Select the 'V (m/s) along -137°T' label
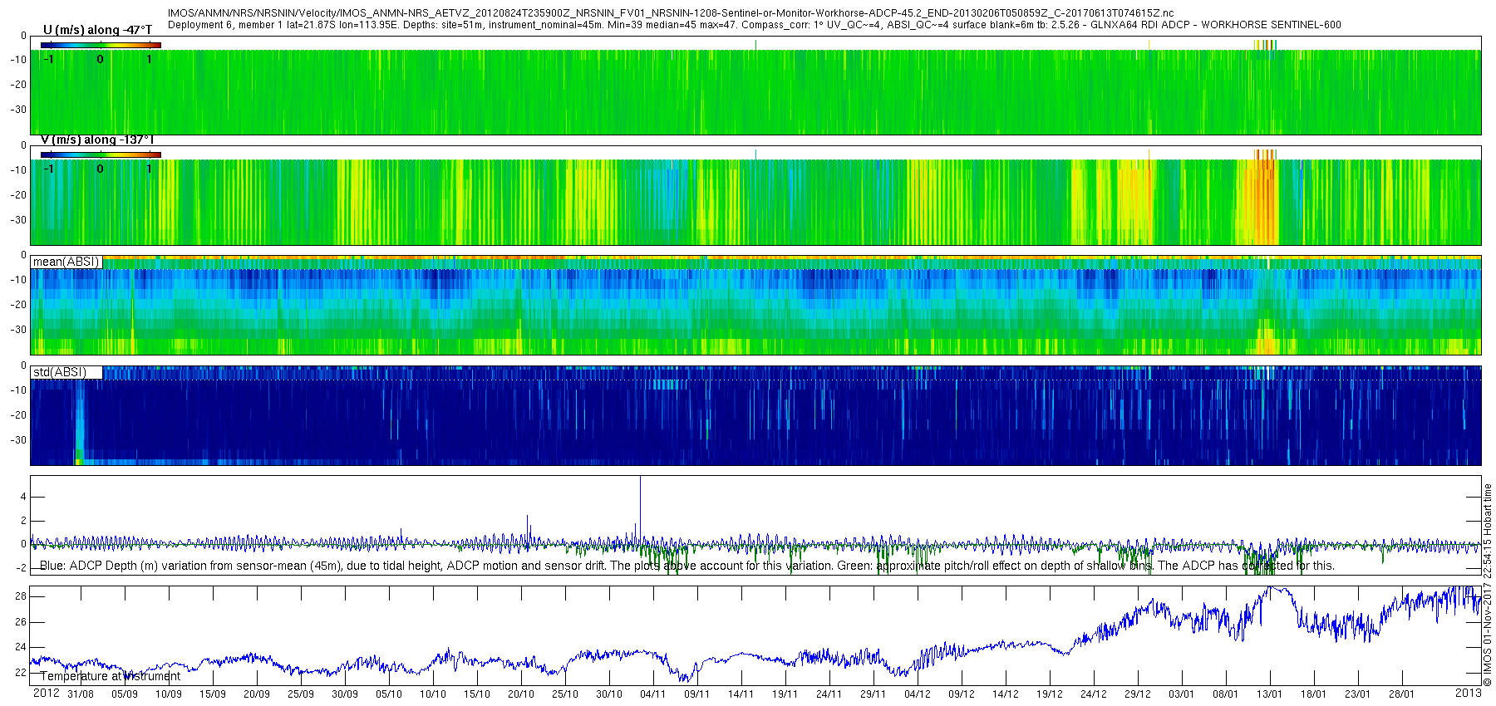 97,140
